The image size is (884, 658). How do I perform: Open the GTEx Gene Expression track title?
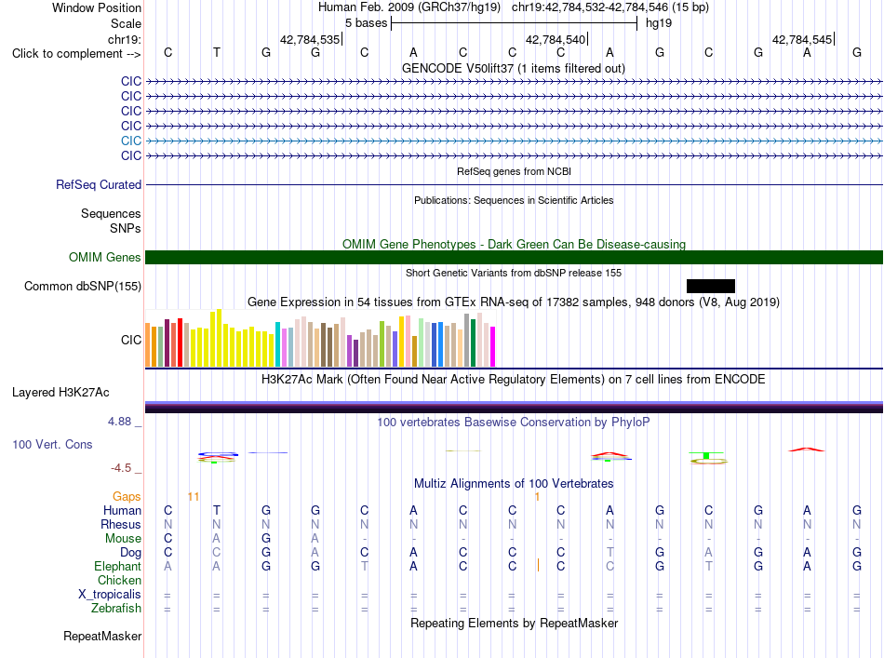tap(514, 302)
